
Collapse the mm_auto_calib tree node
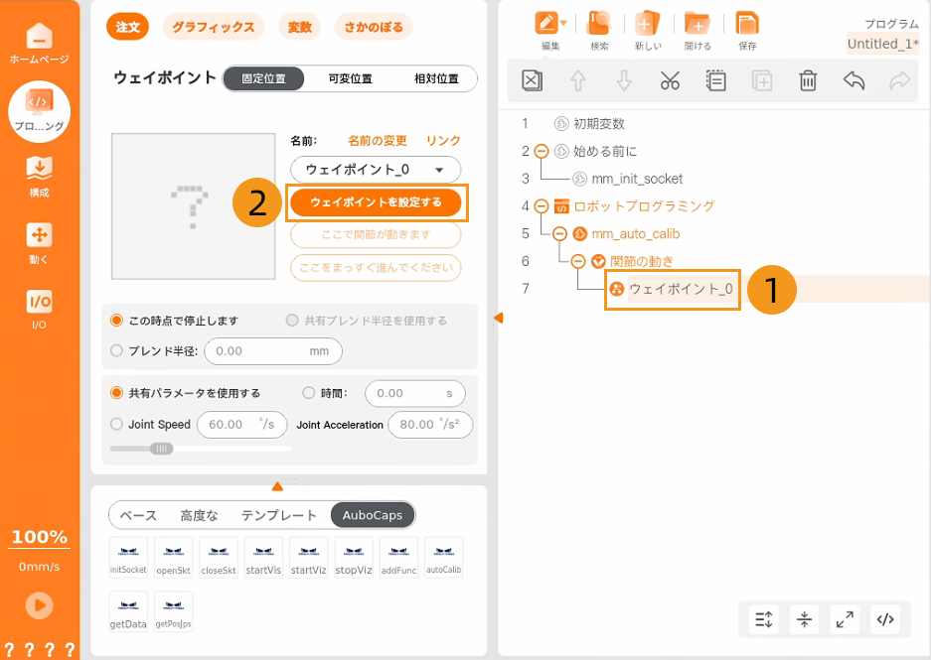(x=559, y=234)
